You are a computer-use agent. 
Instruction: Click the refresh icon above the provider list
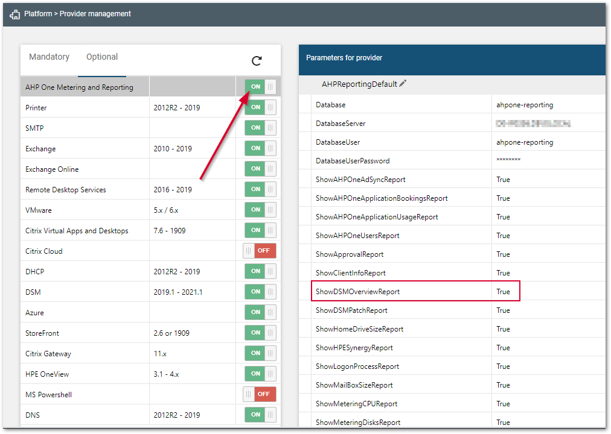tap(257, 61)
